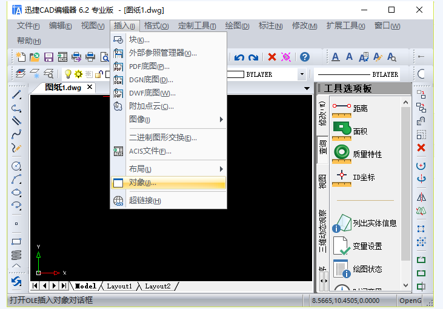This screenshot has width=443, height=309.
Task: Switch to the Model tab
Action: [85, 286]
